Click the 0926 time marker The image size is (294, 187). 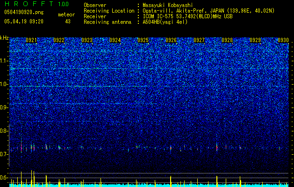coord(171,40)
